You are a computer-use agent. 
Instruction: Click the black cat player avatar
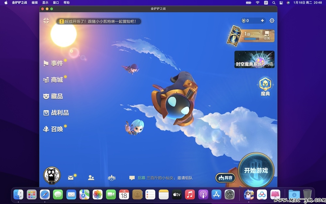[x=52, y=175]
